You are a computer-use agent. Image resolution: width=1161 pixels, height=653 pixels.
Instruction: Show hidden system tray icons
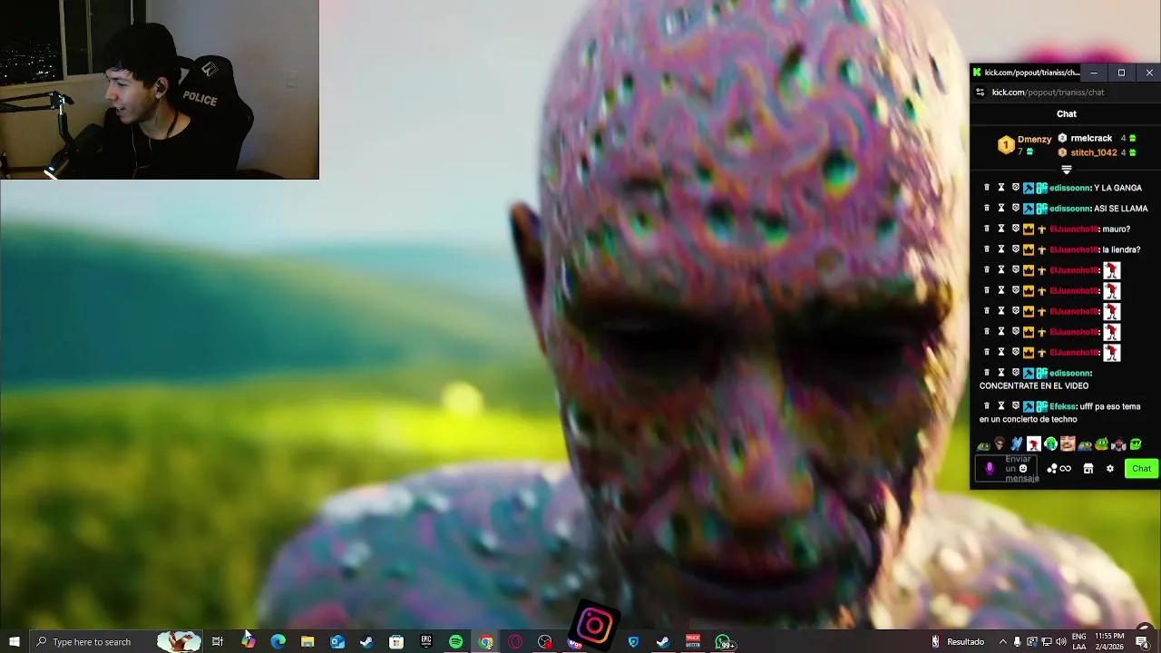[1003, 642]
